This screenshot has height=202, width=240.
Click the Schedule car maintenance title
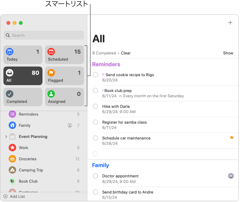tap(126, 138)
